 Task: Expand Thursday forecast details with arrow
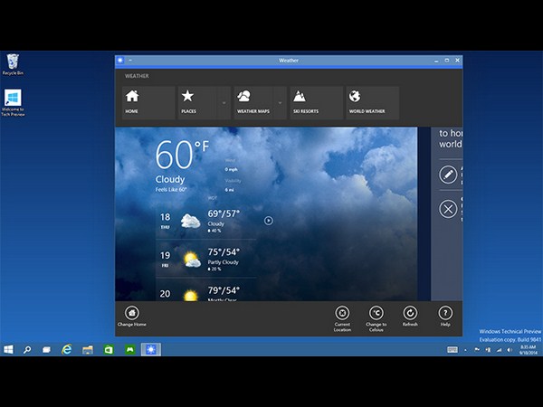[x=269, y=220]
